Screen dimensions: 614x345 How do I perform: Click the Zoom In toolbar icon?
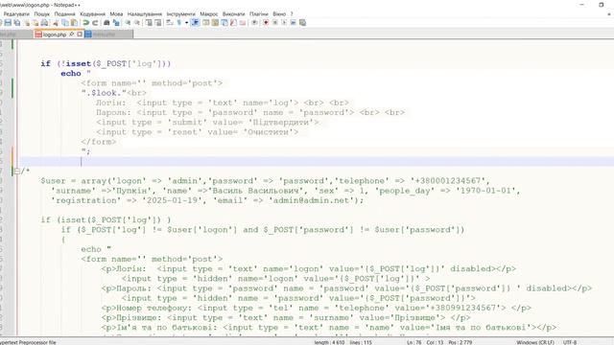click(x=128, y=23)
